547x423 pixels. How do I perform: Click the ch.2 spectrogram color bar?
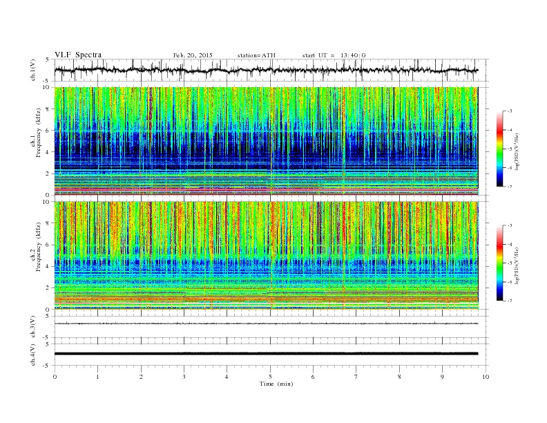[500, 263]
